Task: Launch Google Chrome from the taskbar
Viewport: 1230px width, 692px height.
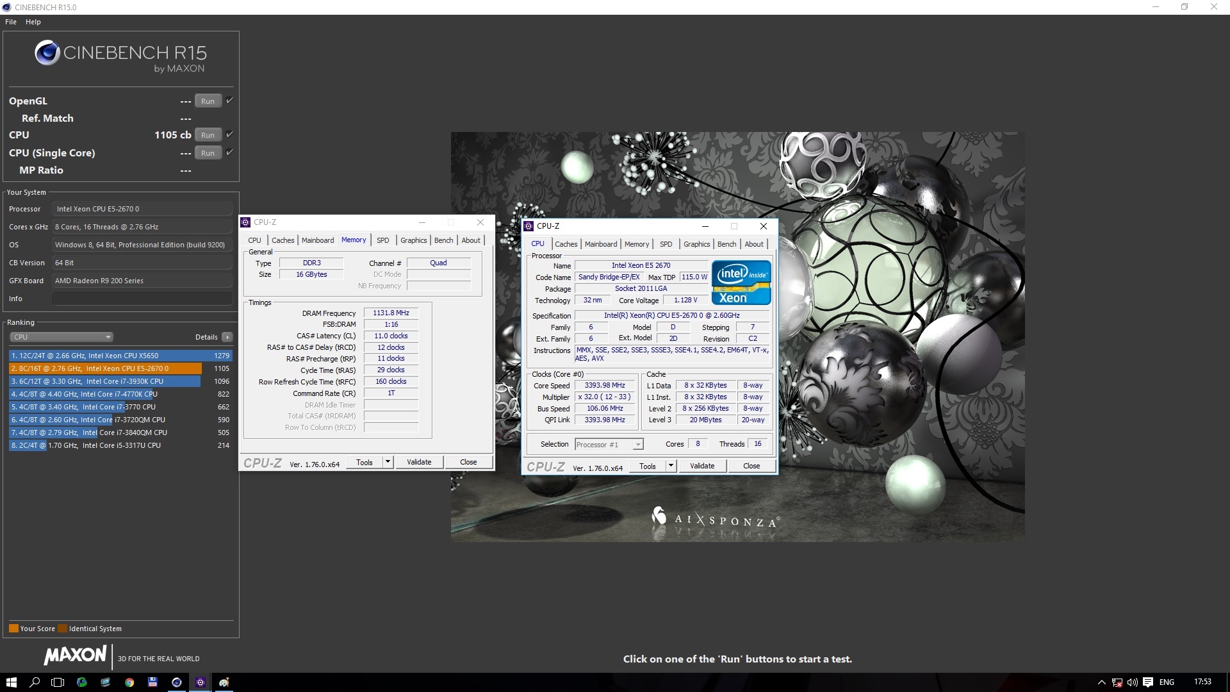Action: point(129,682)
